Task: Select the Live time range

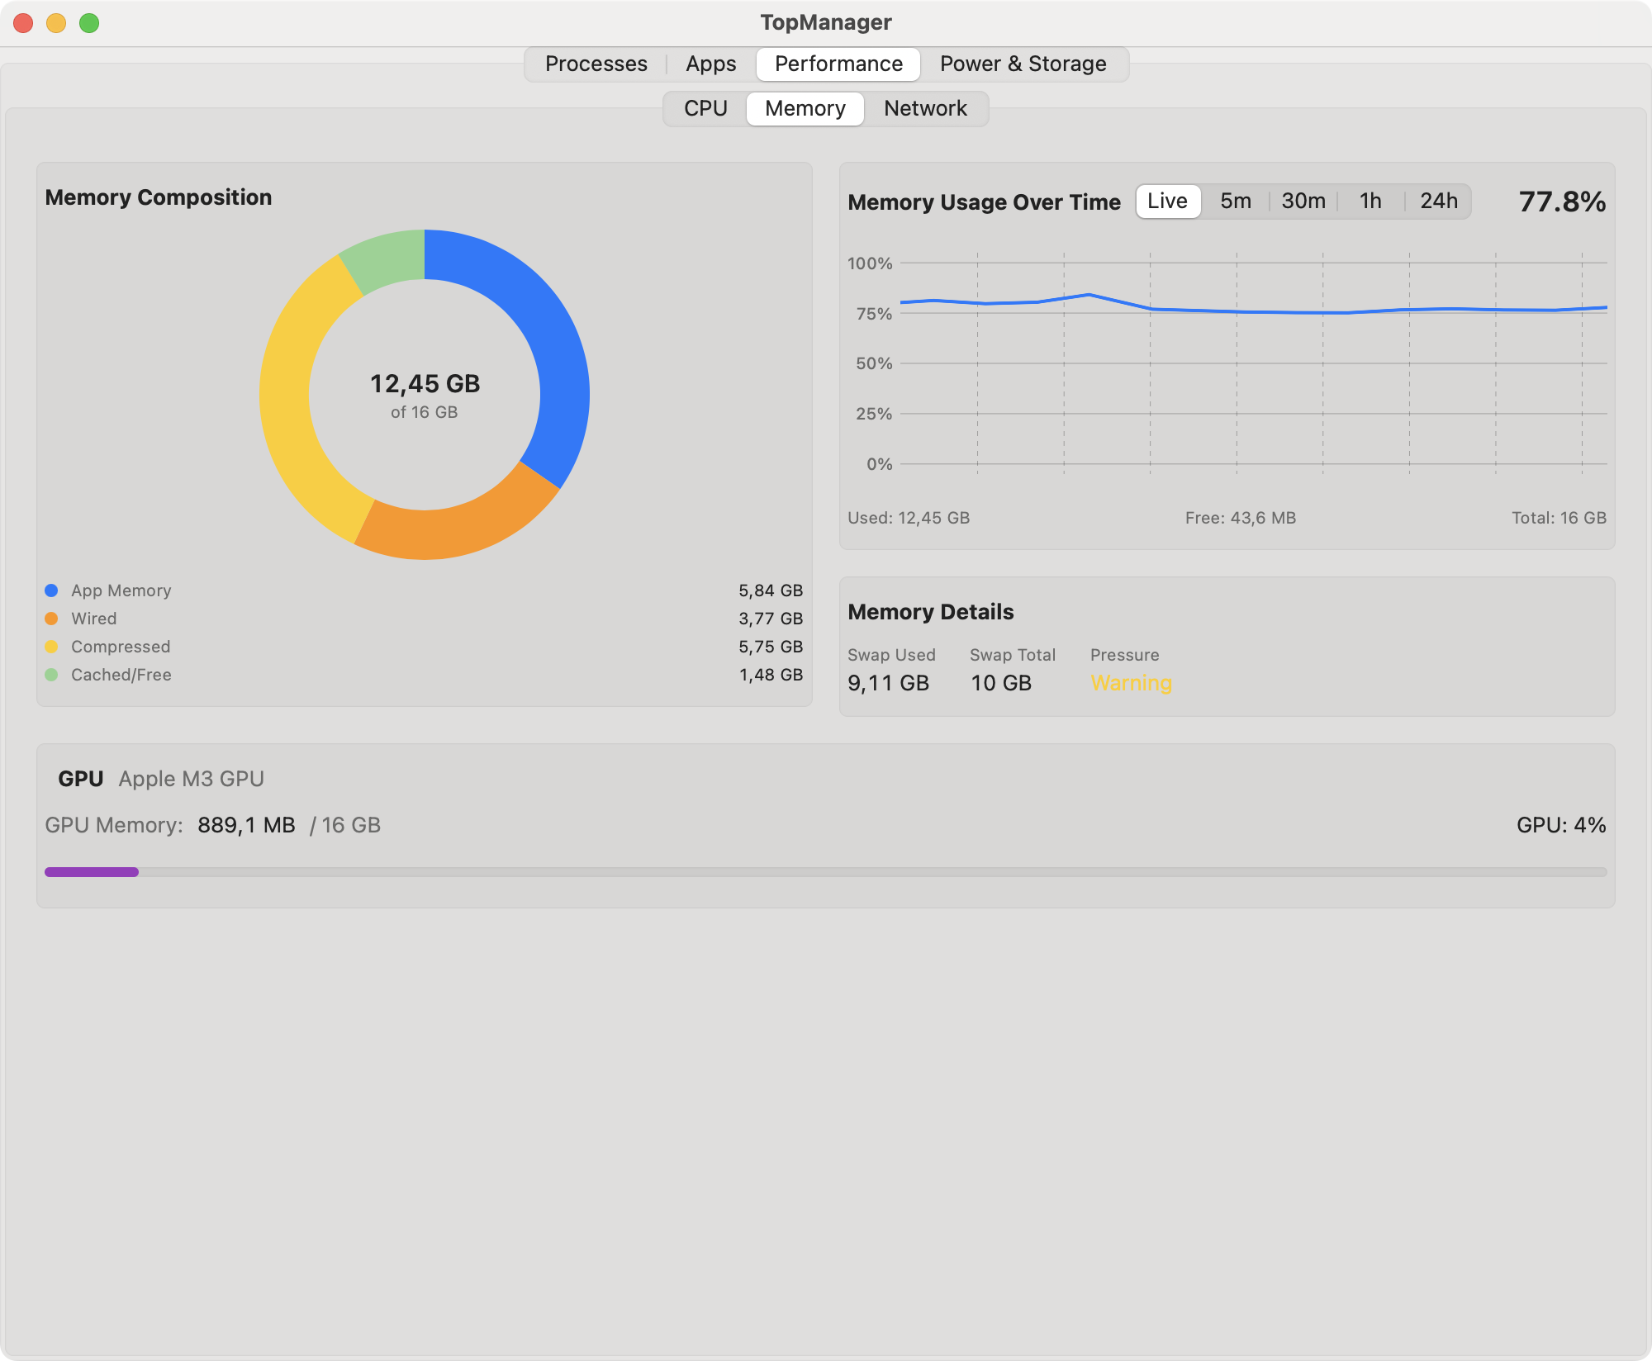Action: pyautogui.click(x=1168, y=201)
